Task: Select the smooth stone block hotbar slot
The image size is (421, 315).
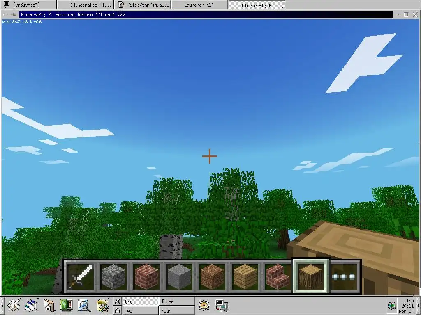Action: click(x=179, y=276)
